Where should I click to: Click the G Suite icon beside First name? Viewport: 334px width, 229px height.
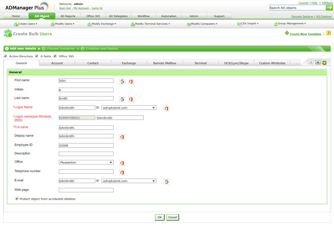pyautogui.click(x=122, y=81)
